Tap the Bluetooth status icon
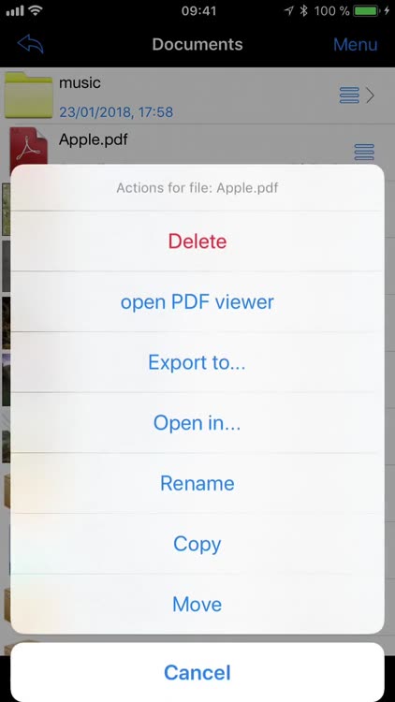This screenshot has height=702, width=395. click(x=303, y=11)
